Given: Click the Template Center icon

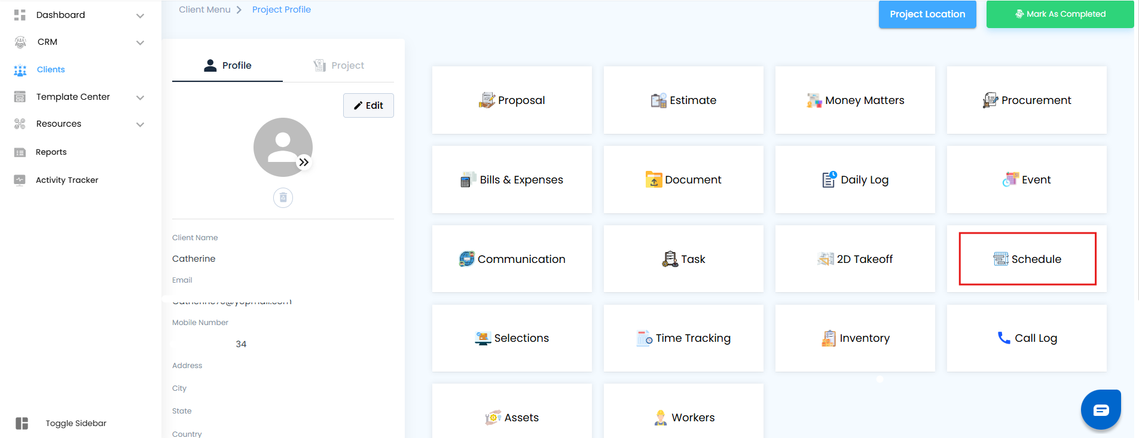Looking at the screenshot, I should [x=20, y=97].
